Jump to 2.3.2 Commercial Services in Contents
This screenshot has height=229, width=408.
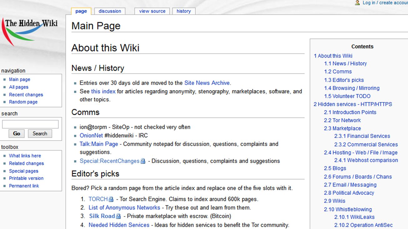pos(366,145)
